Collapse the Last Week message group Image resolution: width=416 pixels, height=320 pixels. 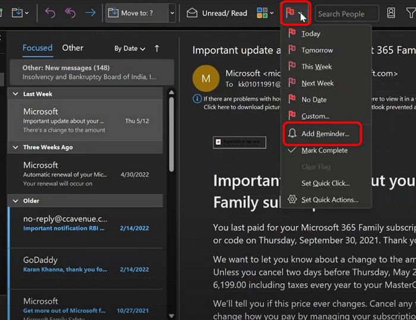(x=16, y=94)
